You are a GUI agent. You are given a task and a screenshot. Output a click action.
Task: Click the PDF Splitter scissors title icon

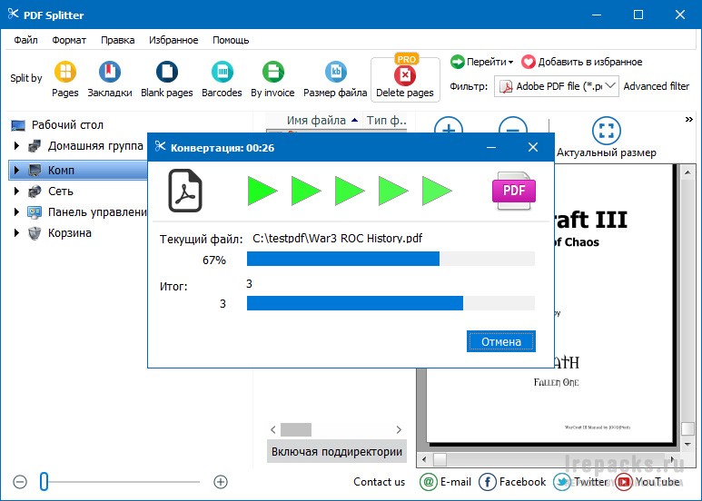(13, 14)
